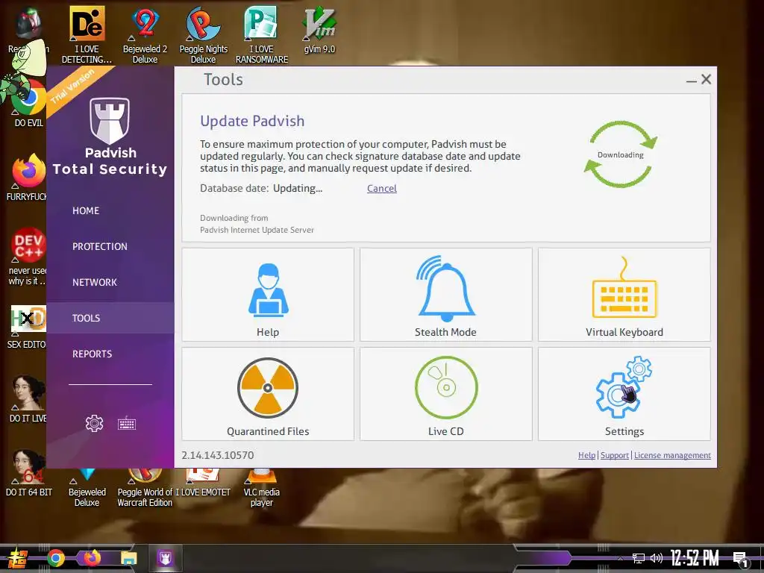The width and height of the screenshot is (764, 573).
Task: Click the volume speaker tray icon
Action: point(657,558)
